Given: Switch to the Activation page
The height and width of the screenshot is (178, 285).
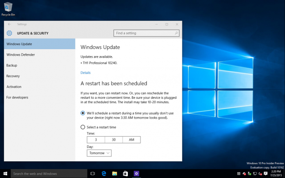Looking at the screenshot, I should click(39, 87).
